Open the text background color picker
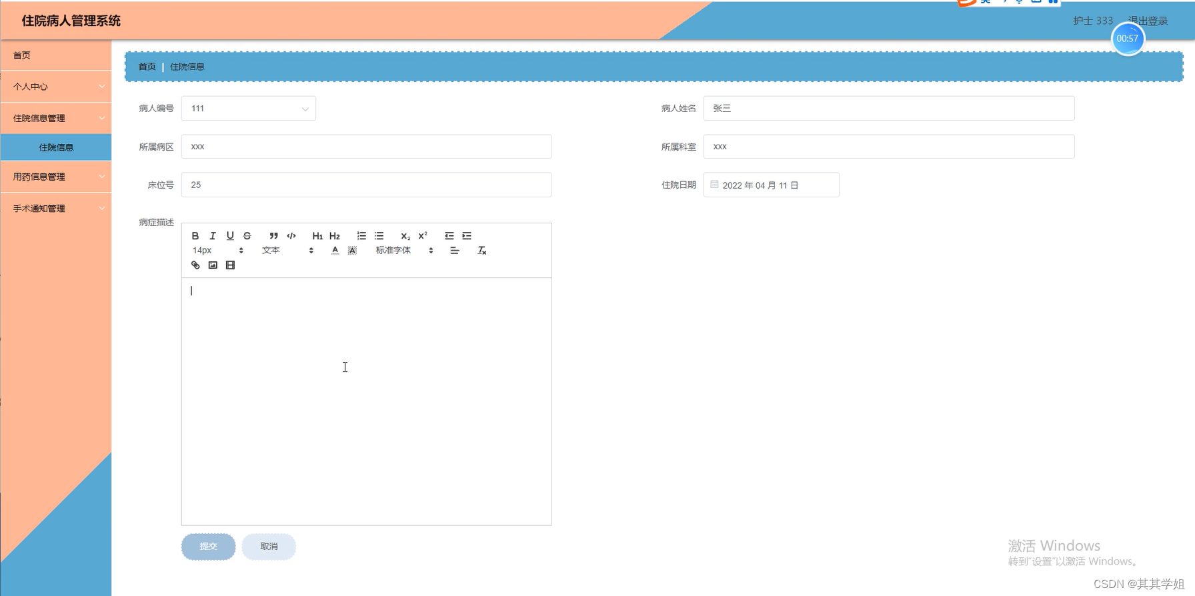Image resolution: width=1195 pixels, height=596 pixels. [x=352, y=251]
